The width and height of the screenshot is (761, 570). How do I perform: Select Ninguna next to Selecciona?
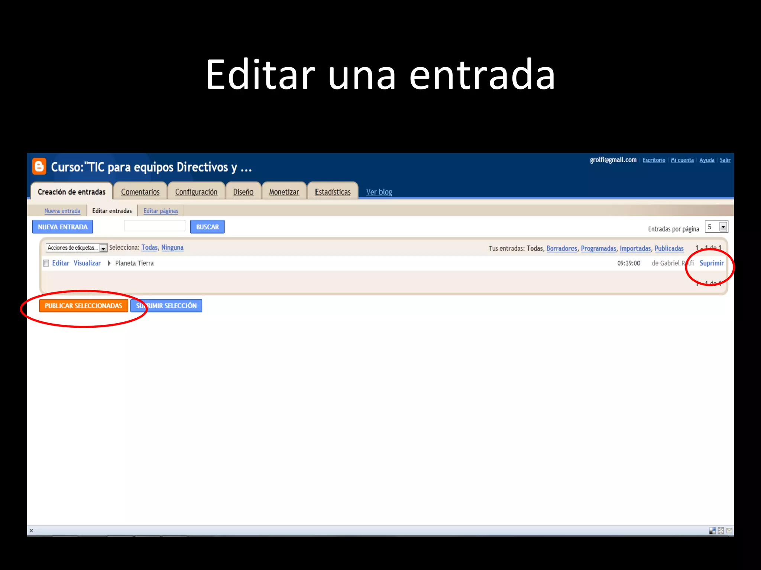point(172,248)
